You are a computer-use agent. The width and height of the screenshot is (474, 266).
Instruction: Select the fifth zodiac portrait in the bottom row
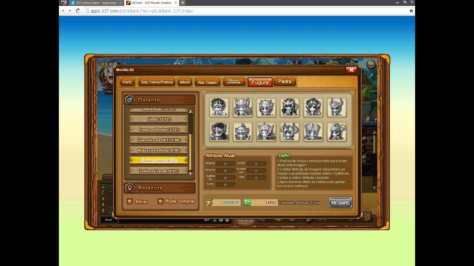tap(313, 132)
